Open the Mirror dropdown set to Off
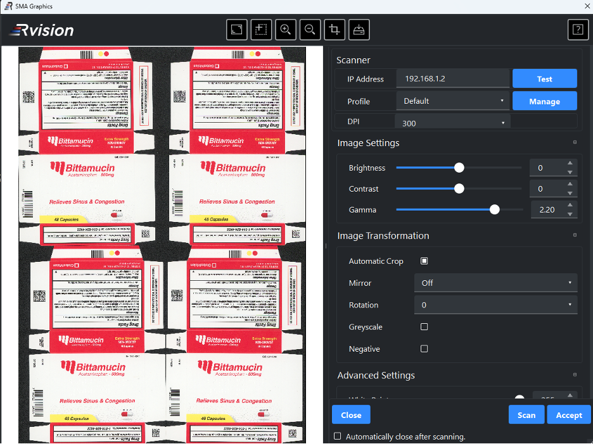The height and width of the screenshot is (444, 593). pos(495,283)
